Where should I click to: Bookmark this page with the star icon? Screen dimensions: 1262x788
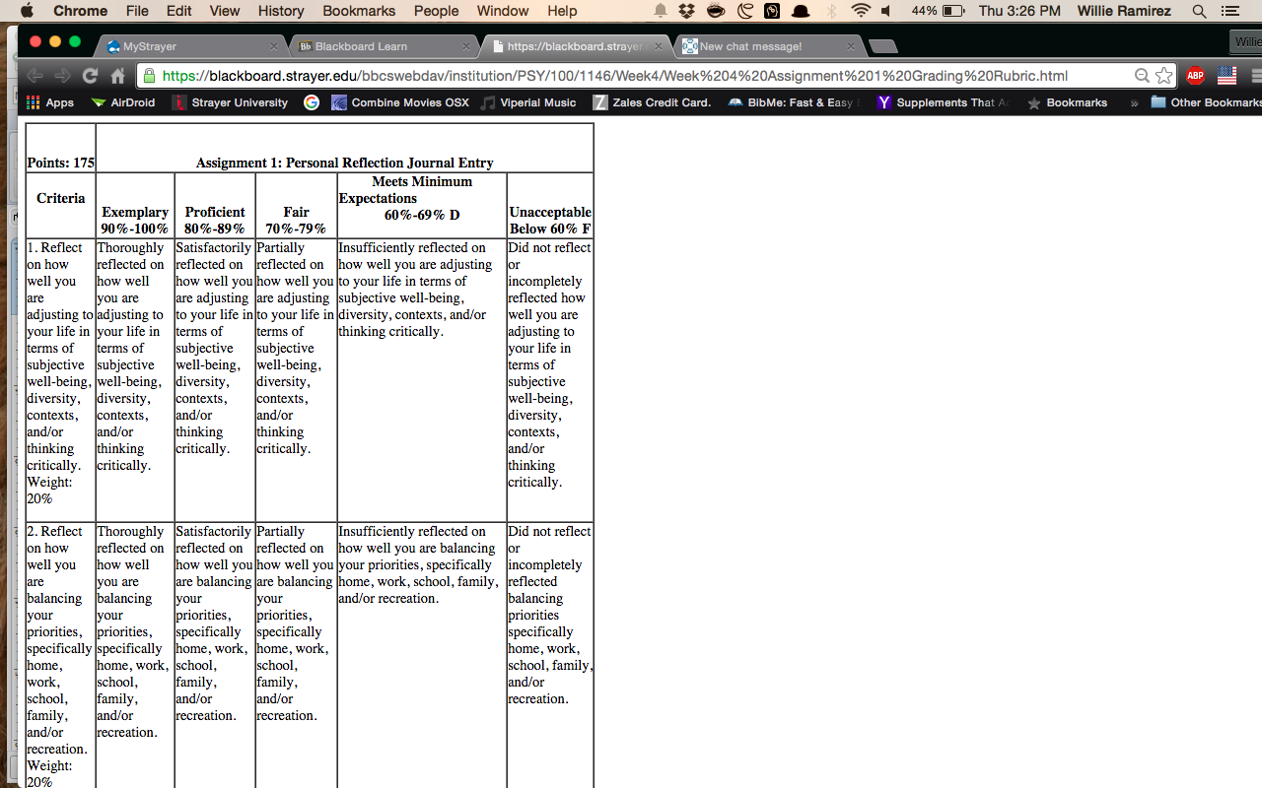click(x=1164, y=76)
